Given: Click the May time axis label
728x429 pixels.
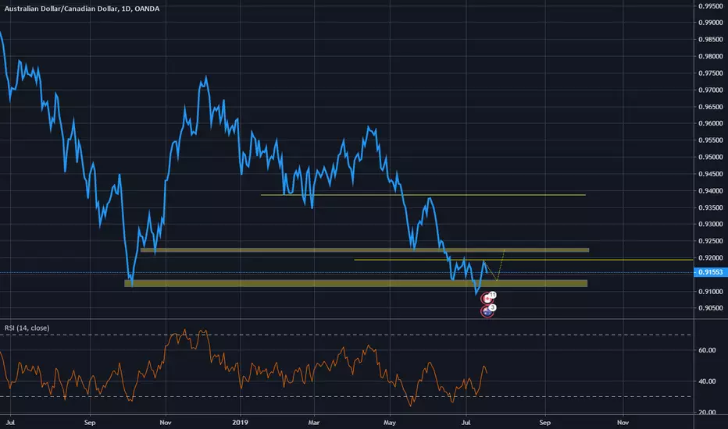Looking at the screenshot, I should pyautogui.click(x=390, y=423).
